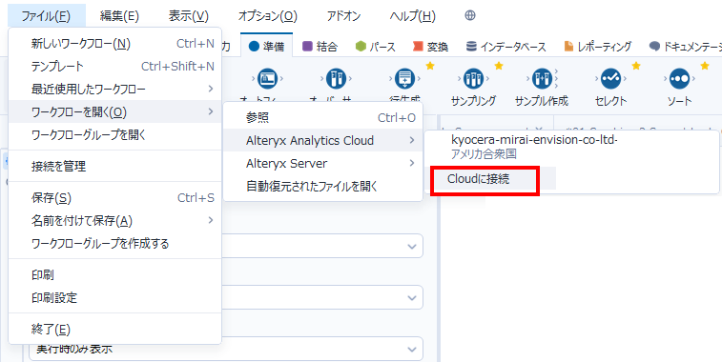This screenshot has height=362, width=722.
Task: Toggle favorite star on ソート tool
Action: (x=705, y=67)
